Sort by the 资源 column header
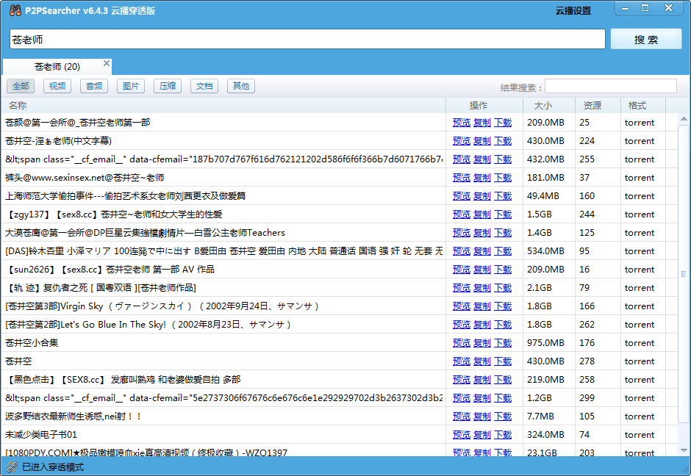Screen dimensions: 691x476 click(598, 105)
